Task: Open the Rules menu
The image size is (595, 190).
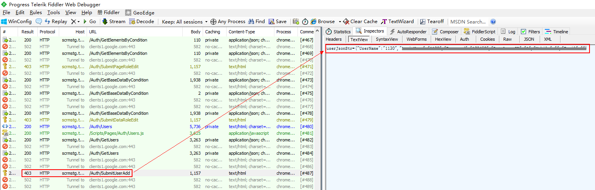Action: tap(36, 13)
